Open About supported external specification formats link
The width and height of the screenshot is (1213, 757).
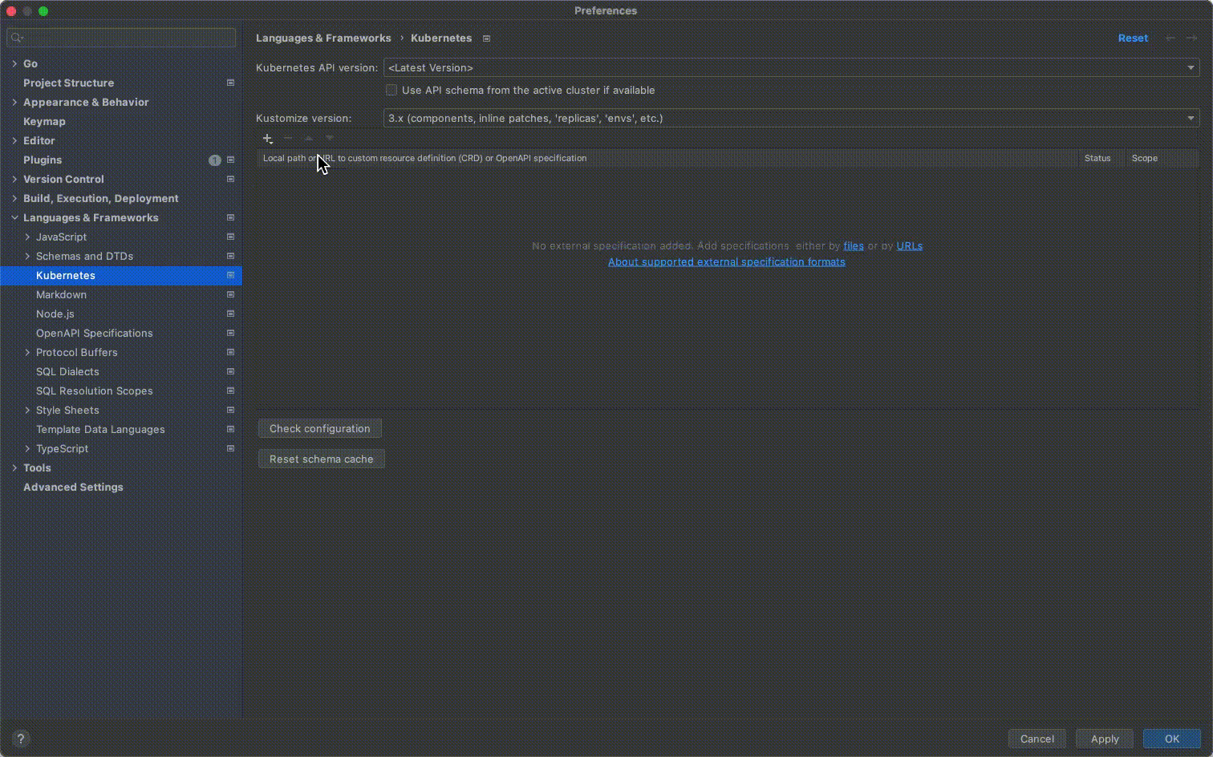coord(727,262)
